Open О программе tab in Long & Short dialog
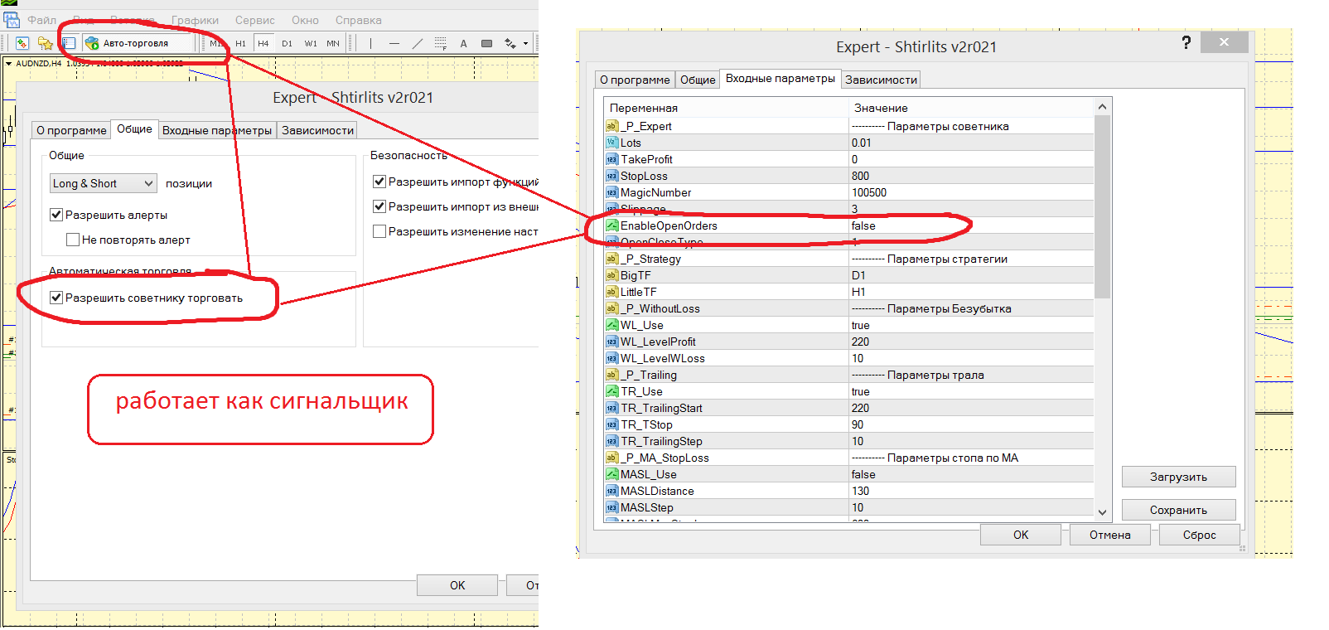 point(71,130)
